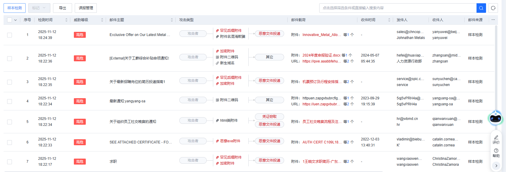The image size is (506, 172).
Task: Click the three-dots column settings icon
Action: pyautogui.click(x=493, y=20)
